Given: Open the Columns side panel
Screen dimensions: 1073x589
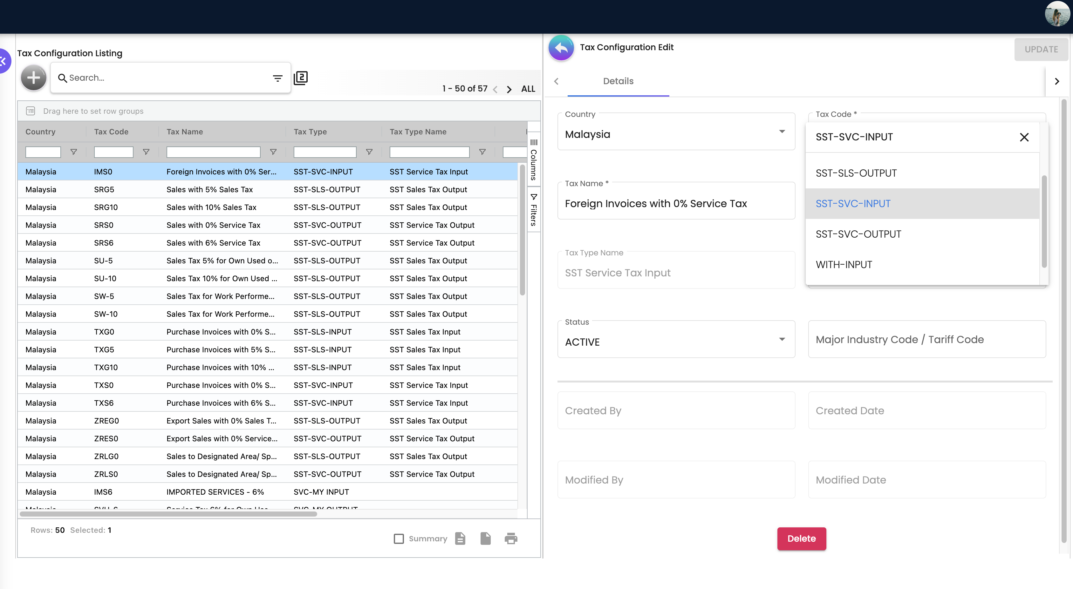Looking at the screenshot, I should (534, 159).
